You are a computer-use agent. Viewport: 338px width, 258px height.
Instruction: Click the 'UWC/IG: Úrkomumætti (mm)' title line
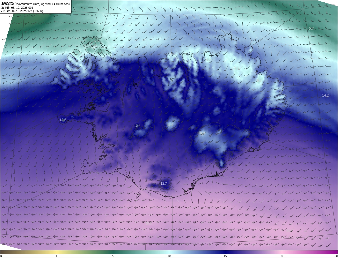(x=35, y=3)
